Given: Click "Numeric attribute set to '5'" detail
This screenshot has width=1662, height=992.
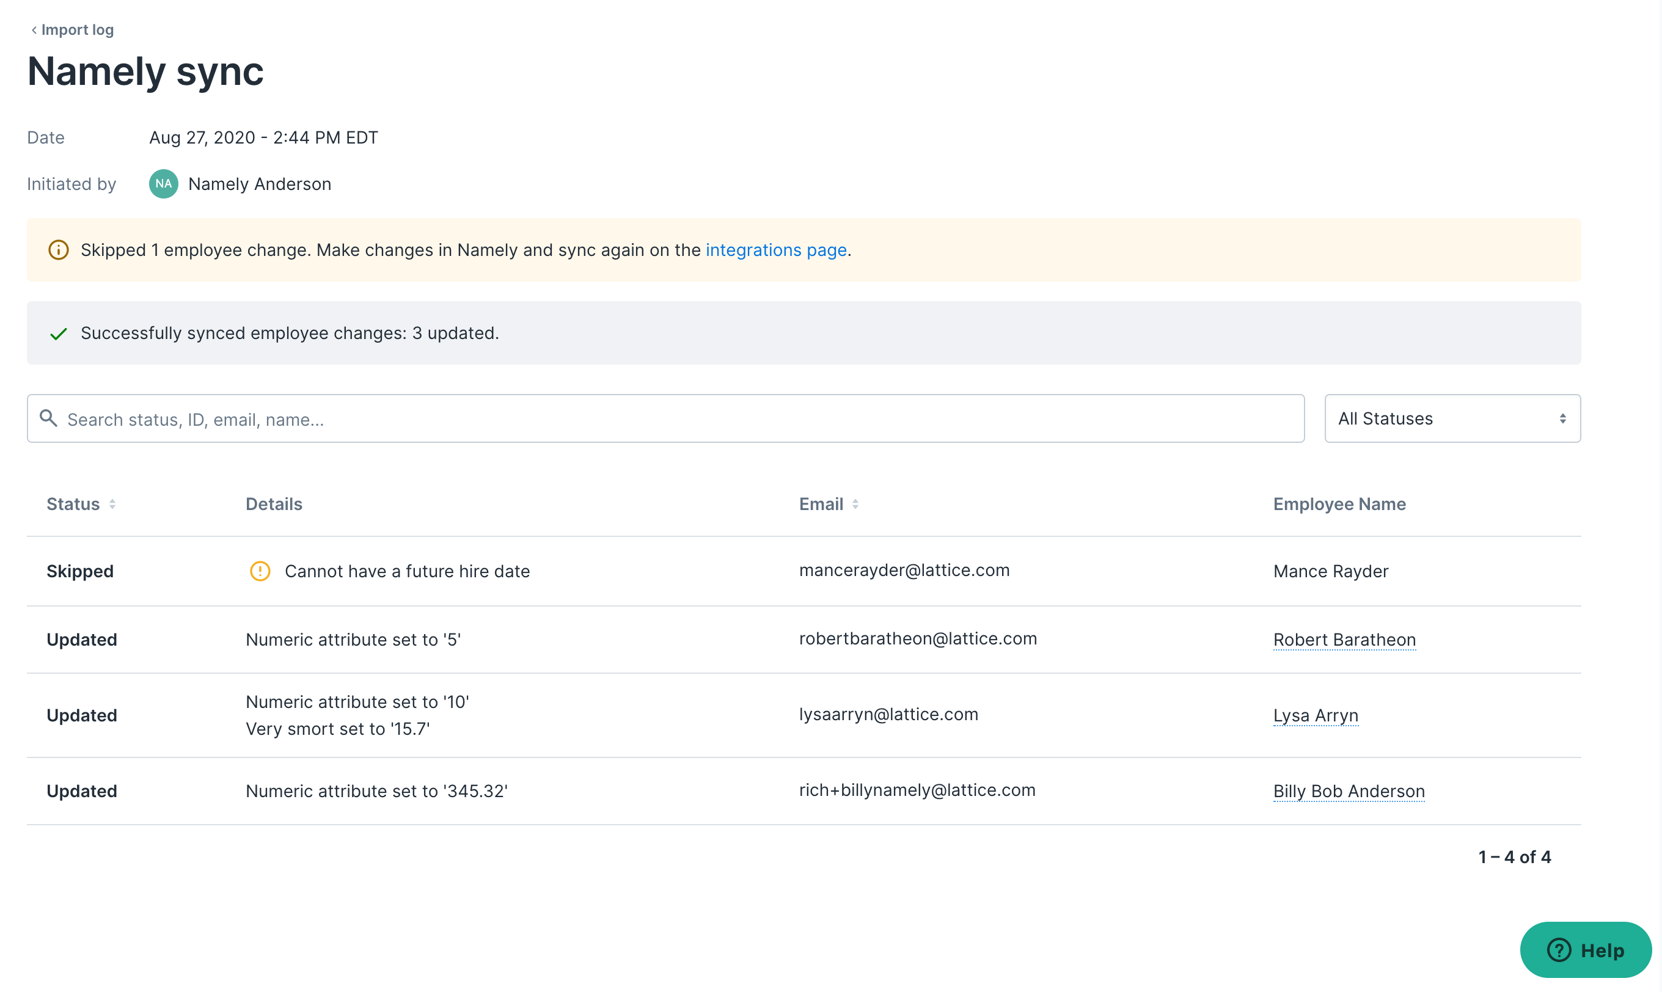Looking at the screenshot, I should pyautogui.click(x=354, y=640).
